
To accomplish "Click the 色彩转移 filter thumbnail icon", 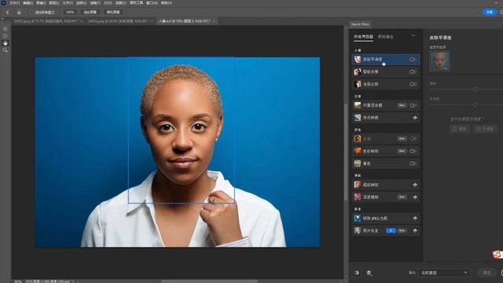I will (x=358, y=151).
